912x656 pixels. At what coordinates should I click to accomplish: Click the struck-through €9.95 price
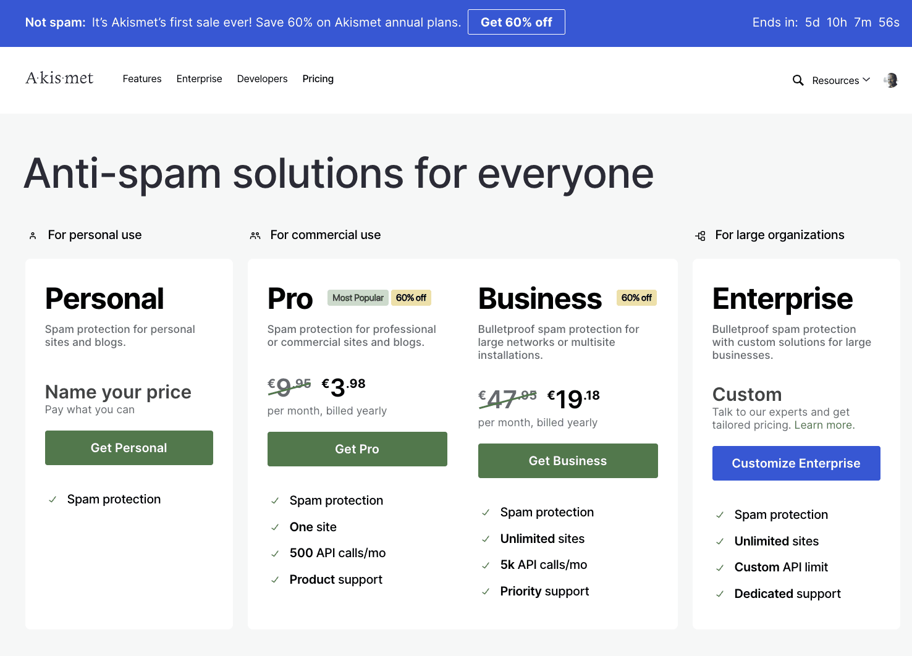(289, 387)
